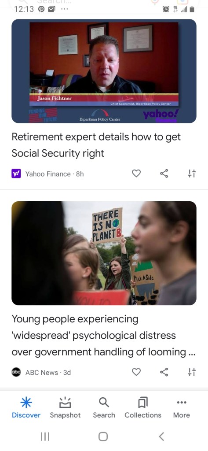Open the Snapshot tab
208x451 pixels.
(x=65, y=407)
